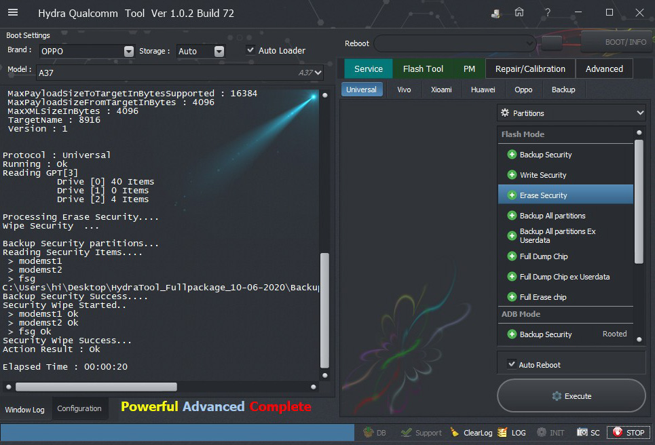The width and height of the screenshot is (655, 445).
Task: Click the Execute button
Action: point(571,395)
